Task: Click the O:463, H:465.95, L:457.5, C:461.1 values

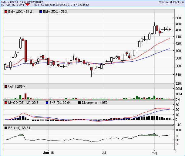Action: point(70,5)
